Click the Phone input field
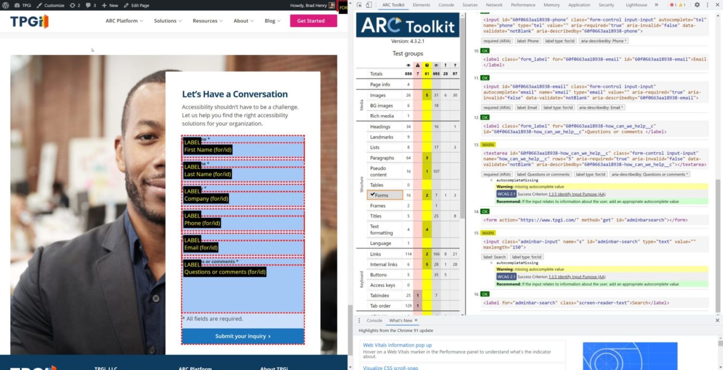The height and width of the screenshot is (370, 723). (243, 224)
